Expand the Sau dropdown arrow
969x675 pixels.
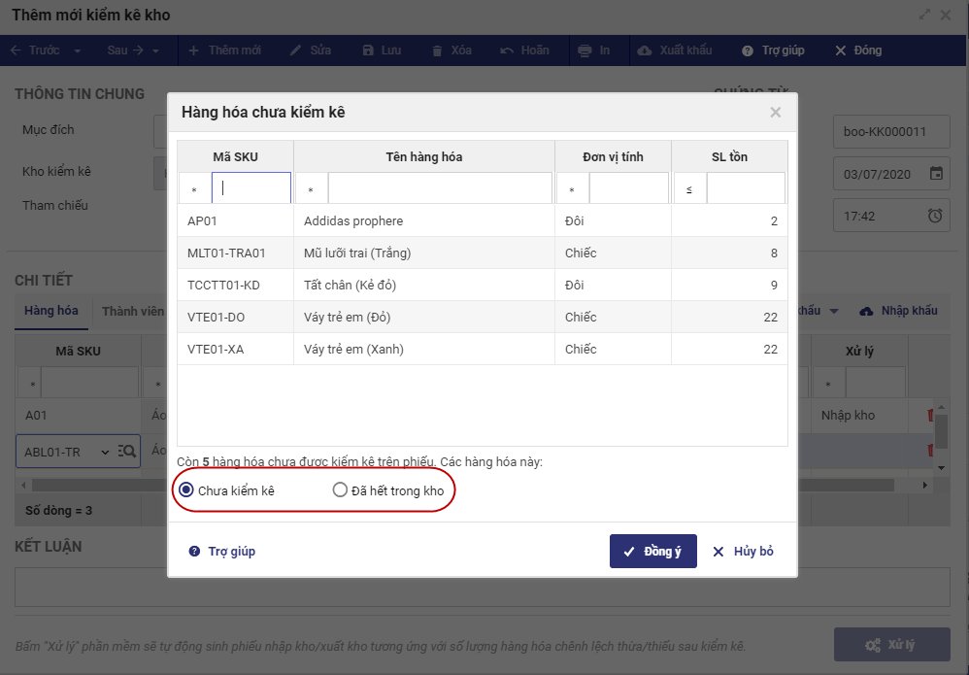click(x=155, y=51)
